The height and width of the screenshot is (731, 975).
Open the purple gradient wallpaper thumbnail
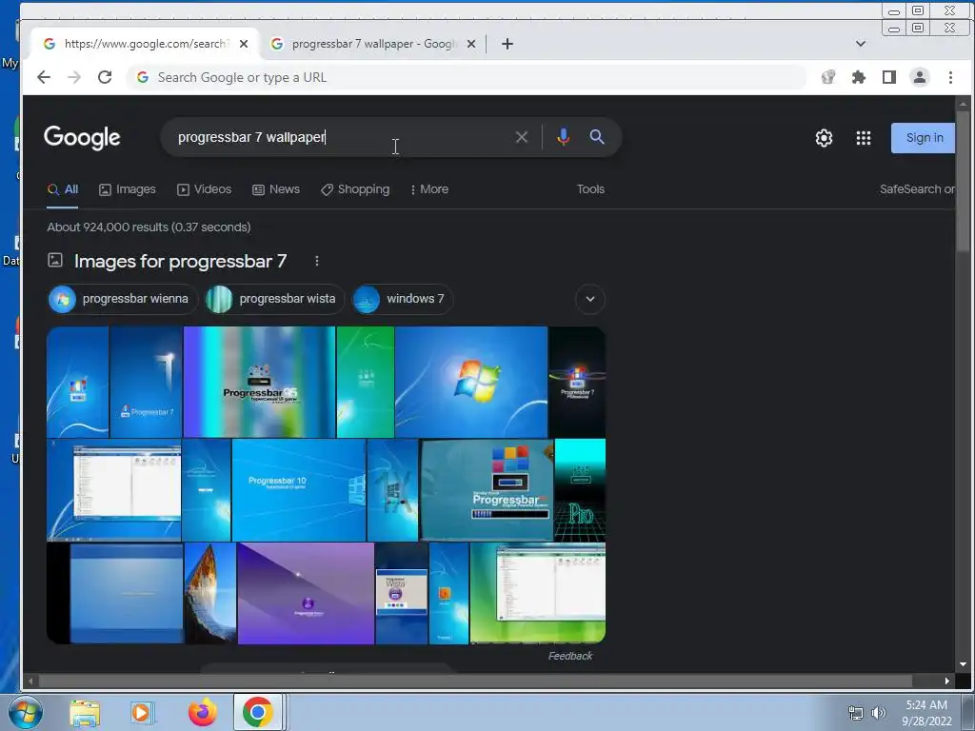(x=306, y=594)
